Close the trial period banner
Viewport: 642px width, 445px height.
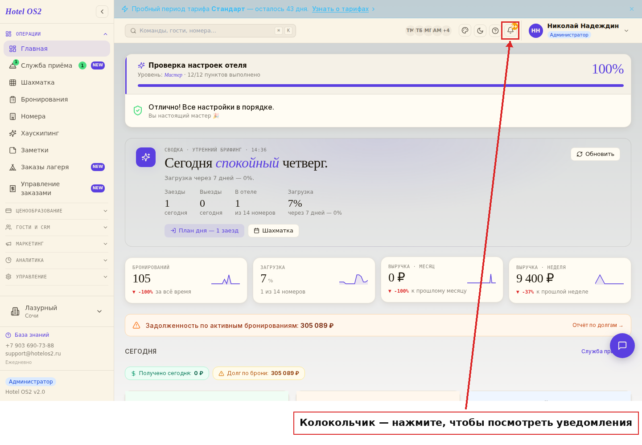point(632,9)
